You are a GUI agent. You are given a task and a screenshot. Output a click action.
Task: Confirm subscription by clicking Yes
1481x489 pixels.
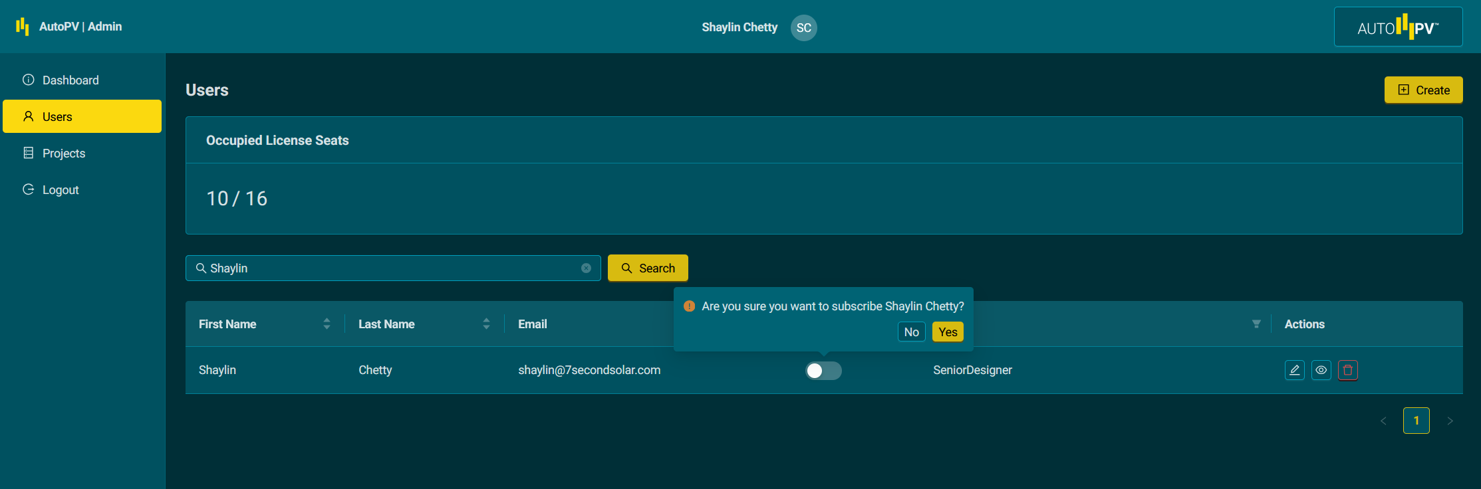(x=948, y=332)
